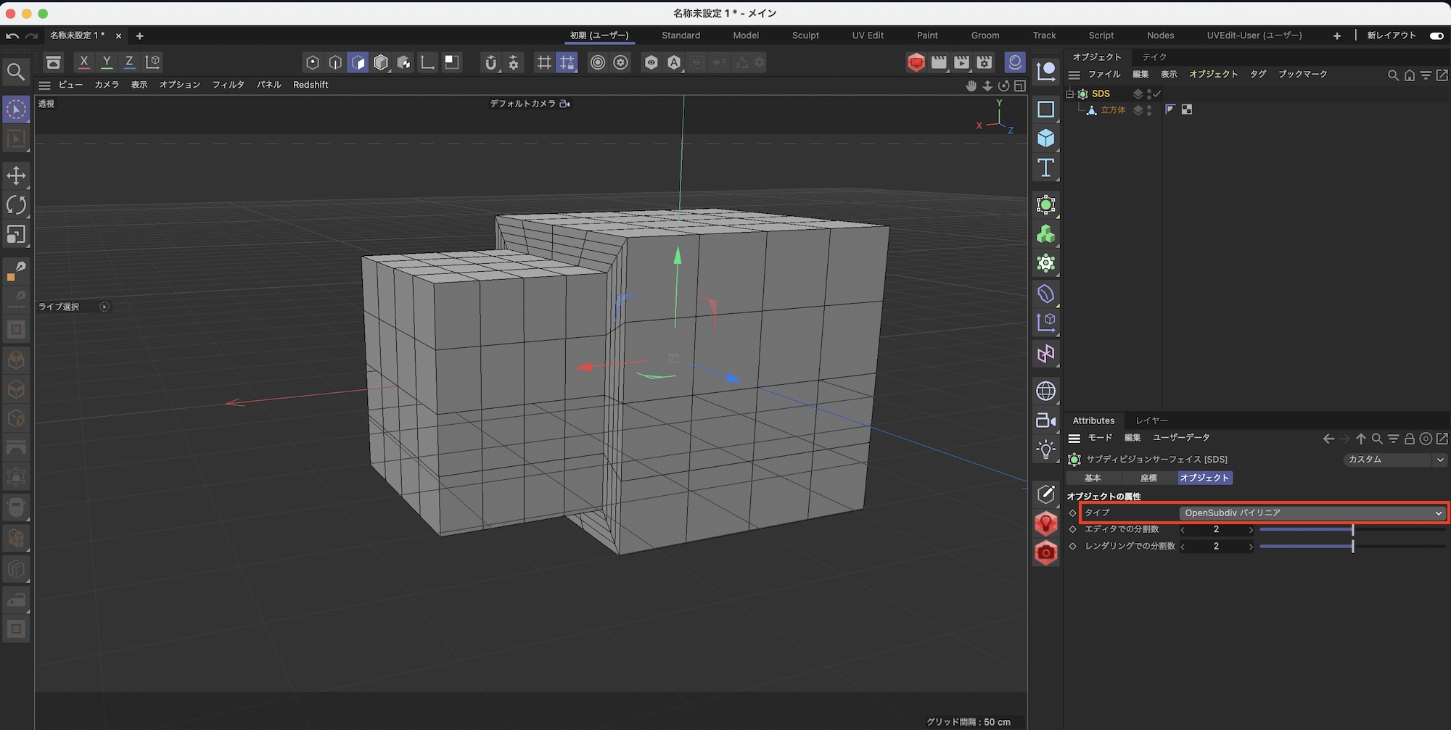Switch to the Sculpt layout tab

(x=805, y=36)
